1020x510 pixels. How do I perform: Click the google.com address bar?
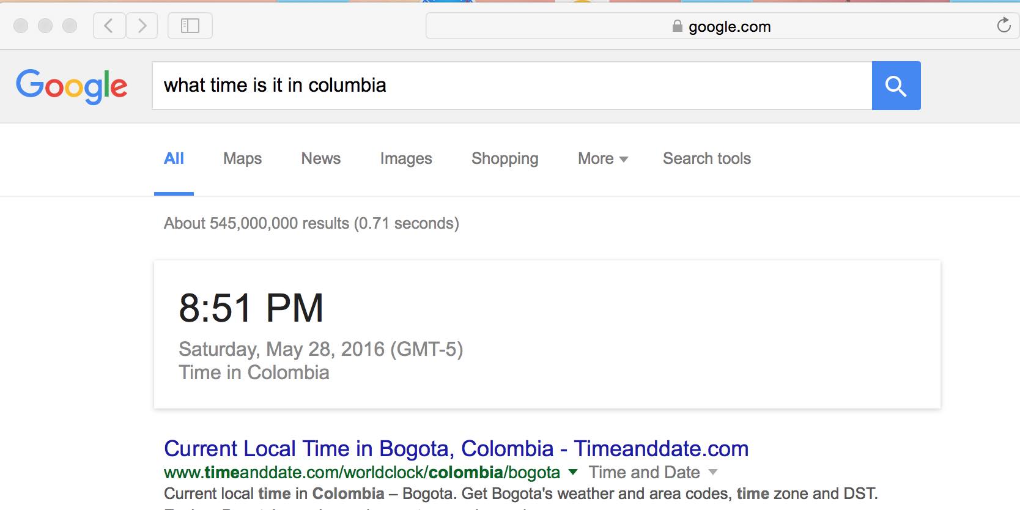pos(722,26)
